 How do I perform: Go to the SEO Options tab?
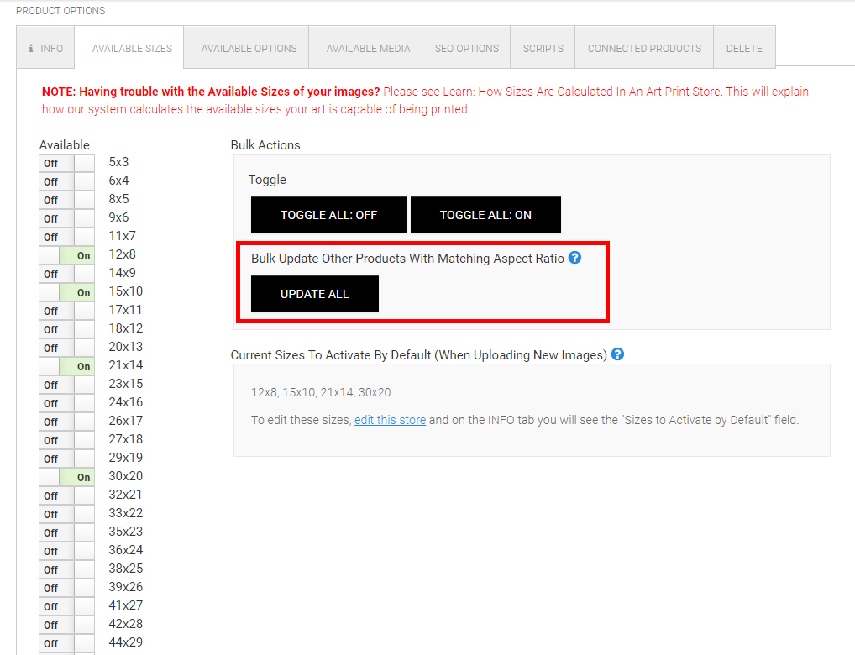(466, 48)
